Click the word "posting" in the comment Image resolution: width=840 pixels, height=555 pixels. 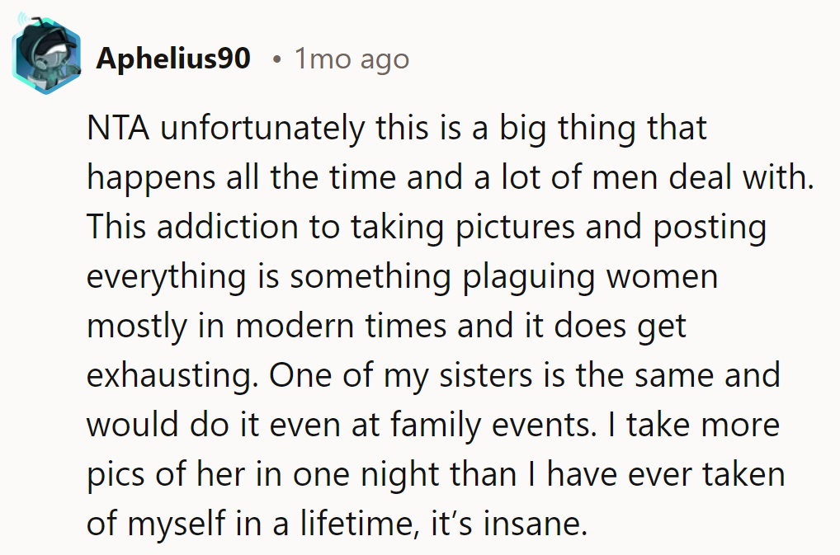click(x=710, y=227)
